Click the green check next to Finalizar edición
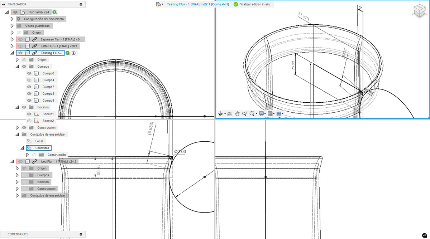Image resolution: width=430 pixels, height=239 pixels. click(x=235, y=4)
